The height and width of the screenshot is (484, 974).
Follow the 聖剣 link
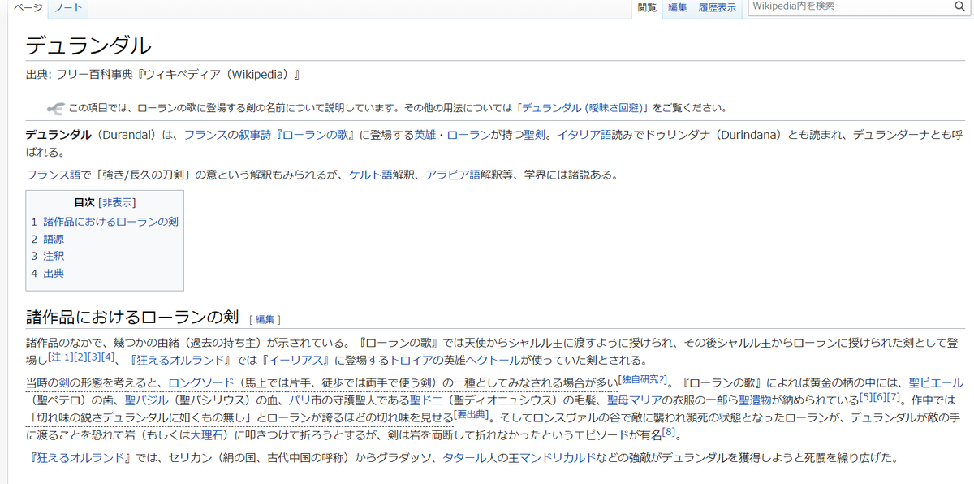coord(537,135)
